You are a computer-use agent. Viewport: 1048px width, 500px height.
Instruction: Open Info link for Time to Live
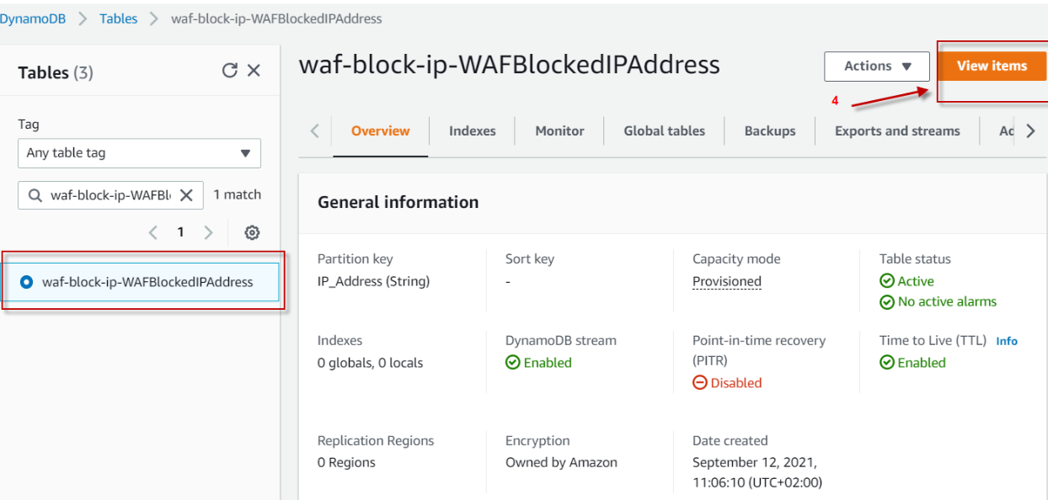[1007, 341]
